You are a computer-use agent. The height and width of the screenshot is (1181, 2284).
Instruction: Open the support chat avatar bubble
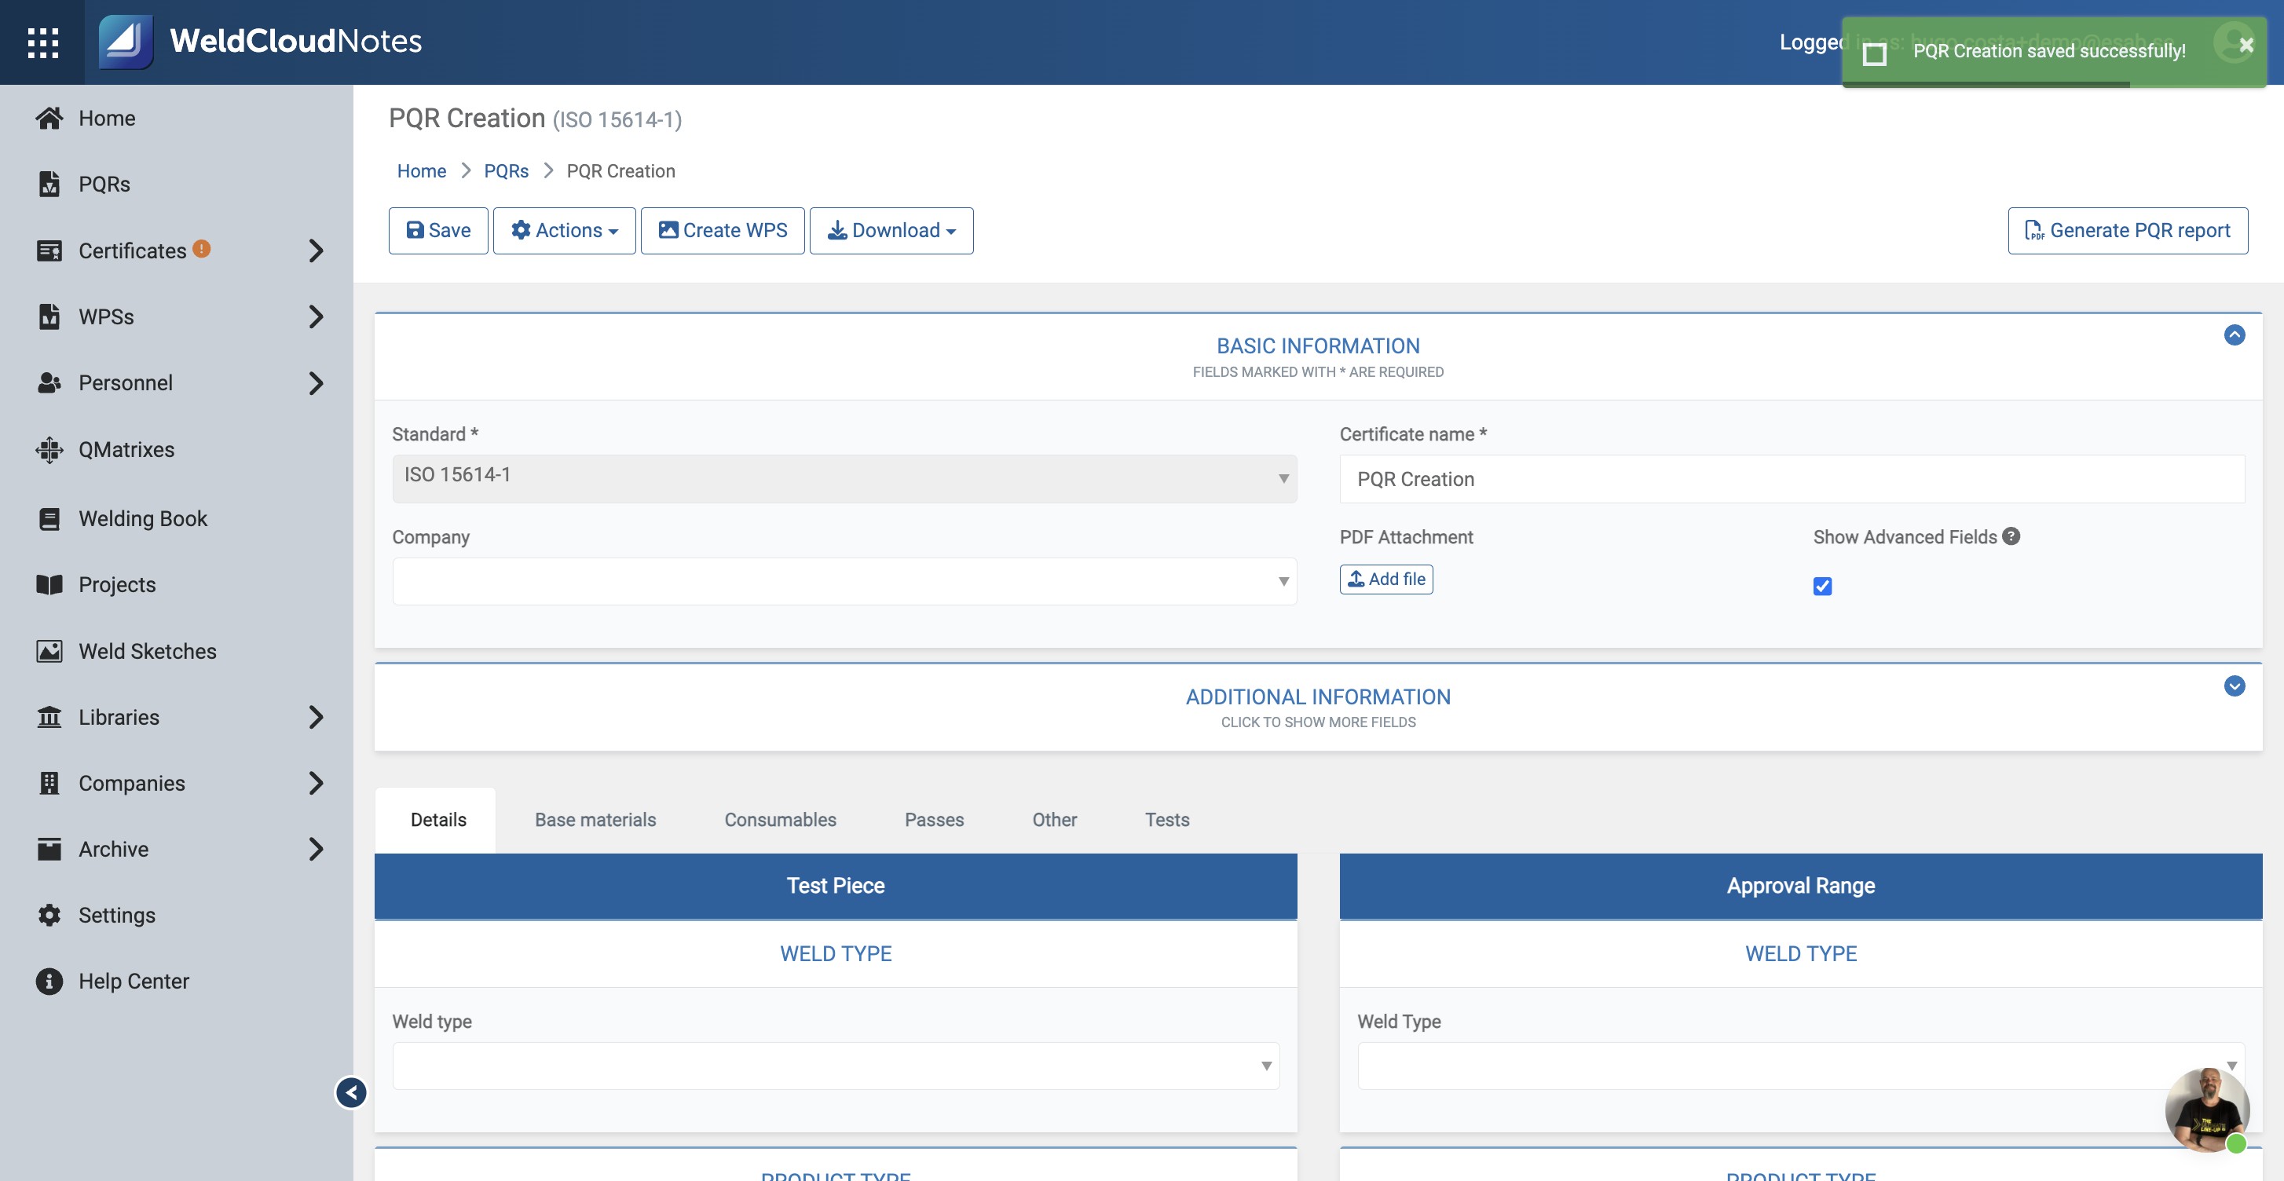(2207, 1110)
